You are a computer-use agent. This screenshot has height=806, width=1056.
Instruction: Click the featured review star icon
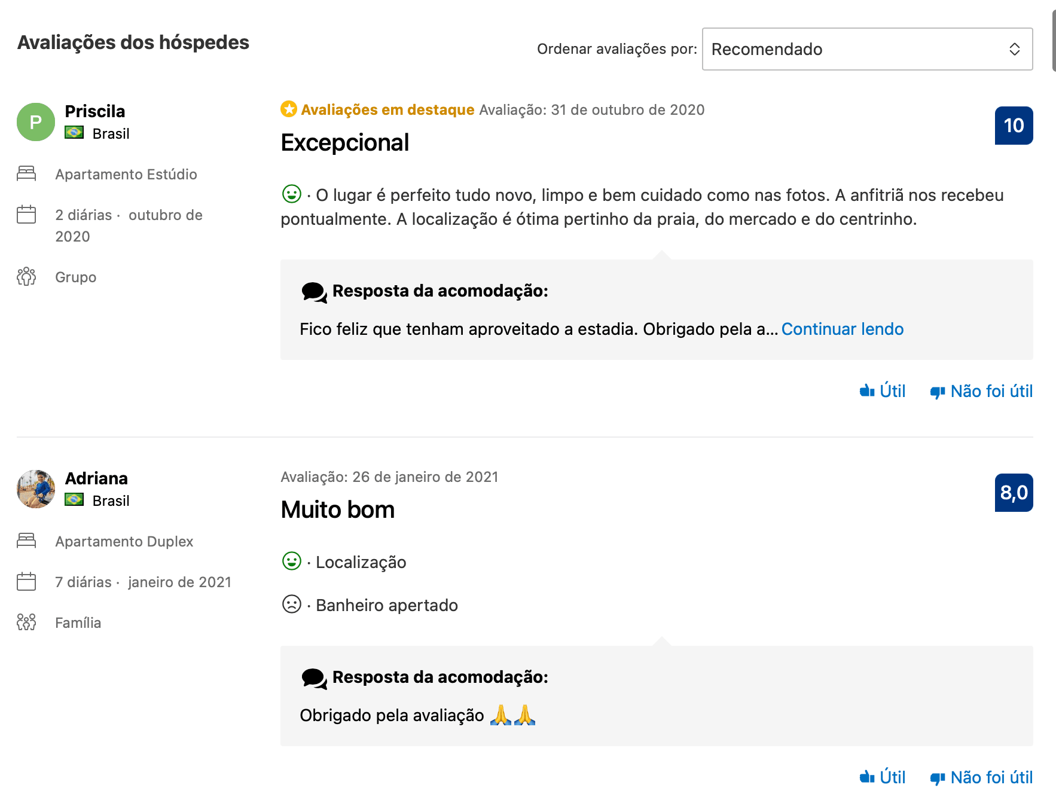coord(289,109)
